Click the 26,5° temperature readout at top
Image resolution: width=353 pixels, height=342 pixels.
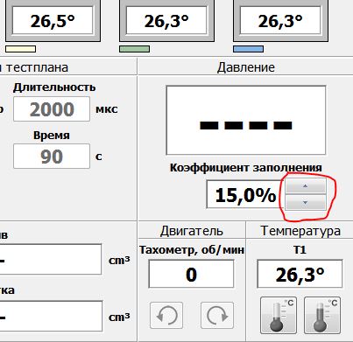(x=53, y=21)
